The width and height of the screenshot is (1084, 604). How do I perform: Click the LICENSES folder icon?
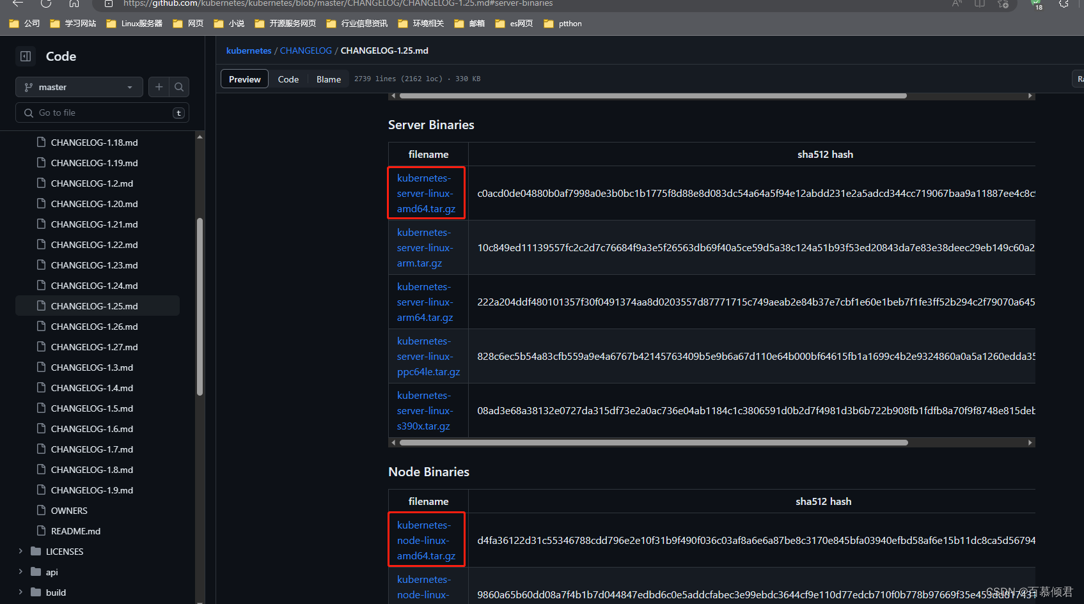36,551
